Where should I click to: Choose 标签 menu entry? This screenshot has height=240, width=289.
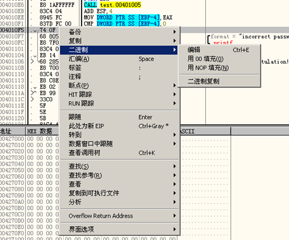(119, 68)
